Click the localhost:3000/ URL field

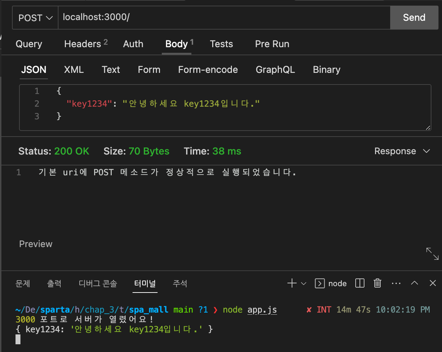pos(224,18)
